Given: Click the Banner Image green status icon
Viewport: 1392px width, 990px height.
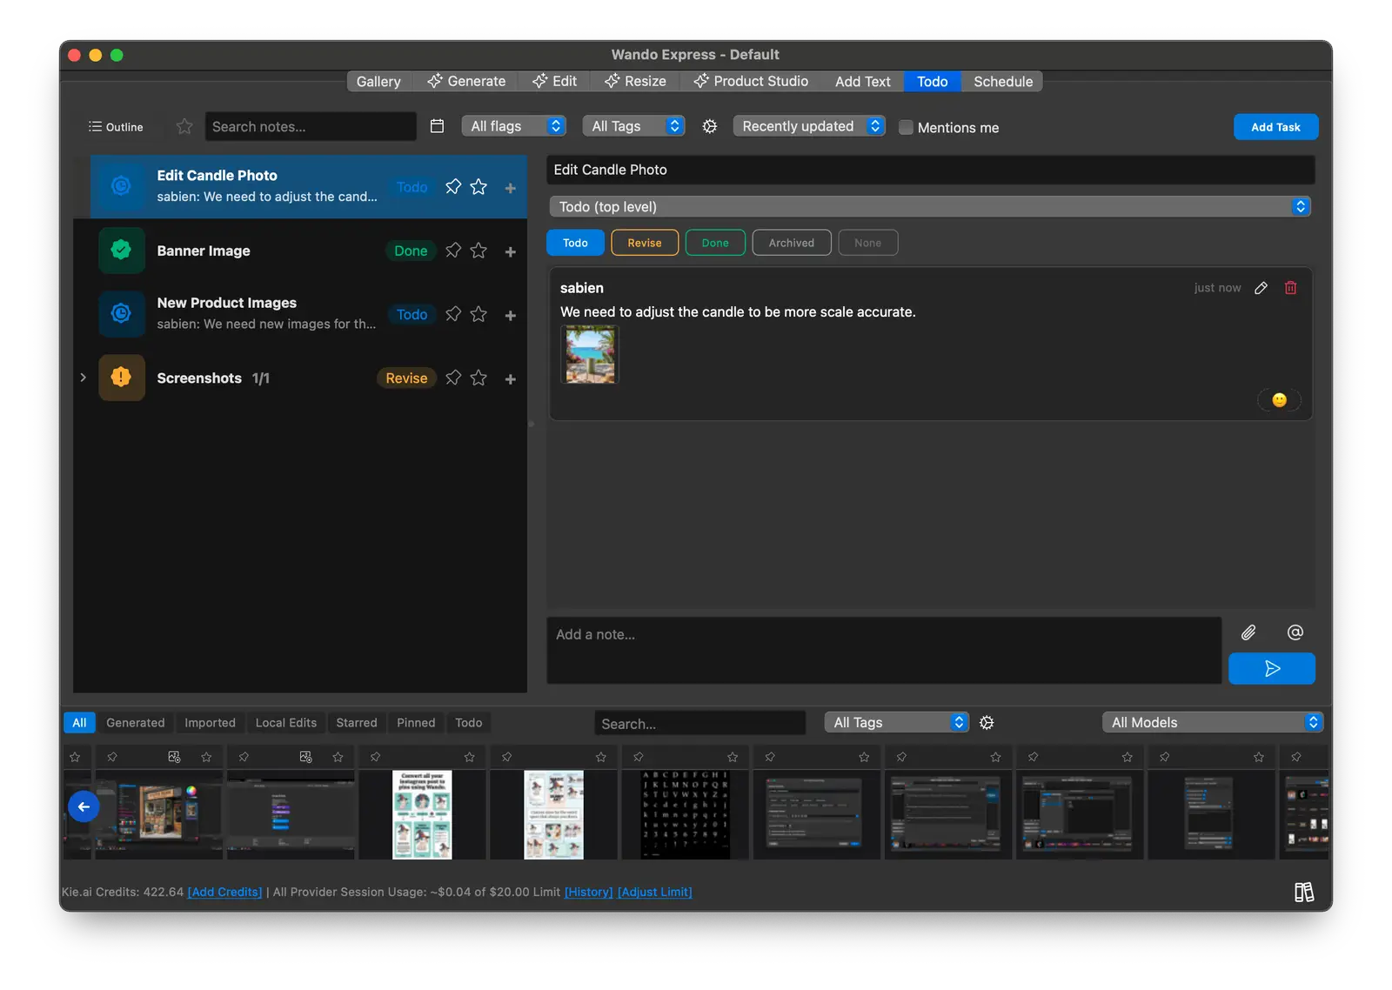Looking at the screenshot, I should 122,251.
